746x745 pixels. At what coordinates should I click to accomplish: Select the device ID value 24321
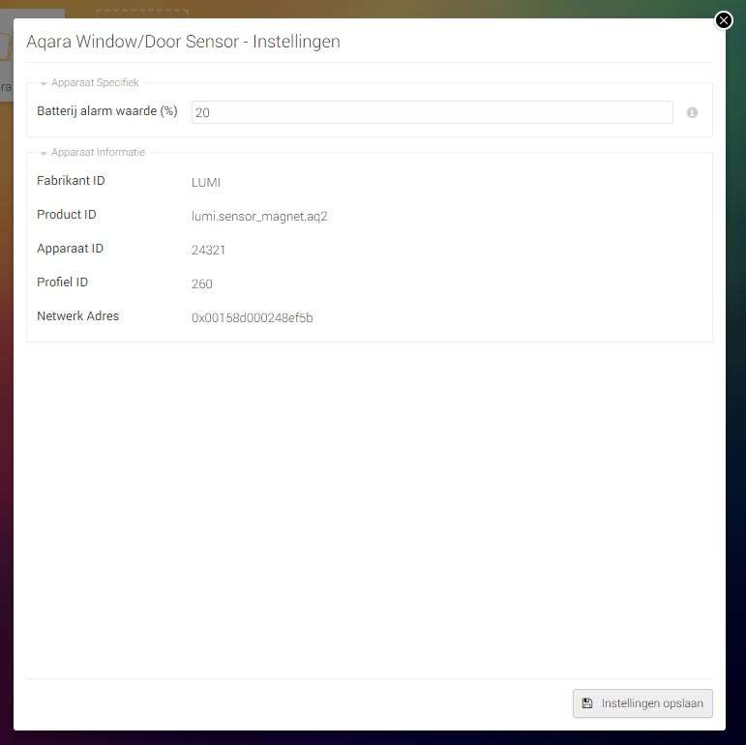208,250
